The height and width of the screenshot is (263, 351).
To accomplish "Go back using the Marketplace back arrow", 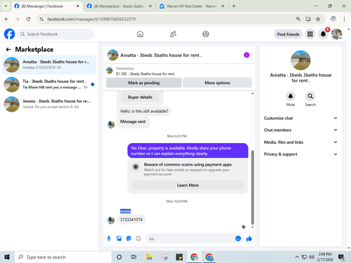I will [x=8, y=49].
